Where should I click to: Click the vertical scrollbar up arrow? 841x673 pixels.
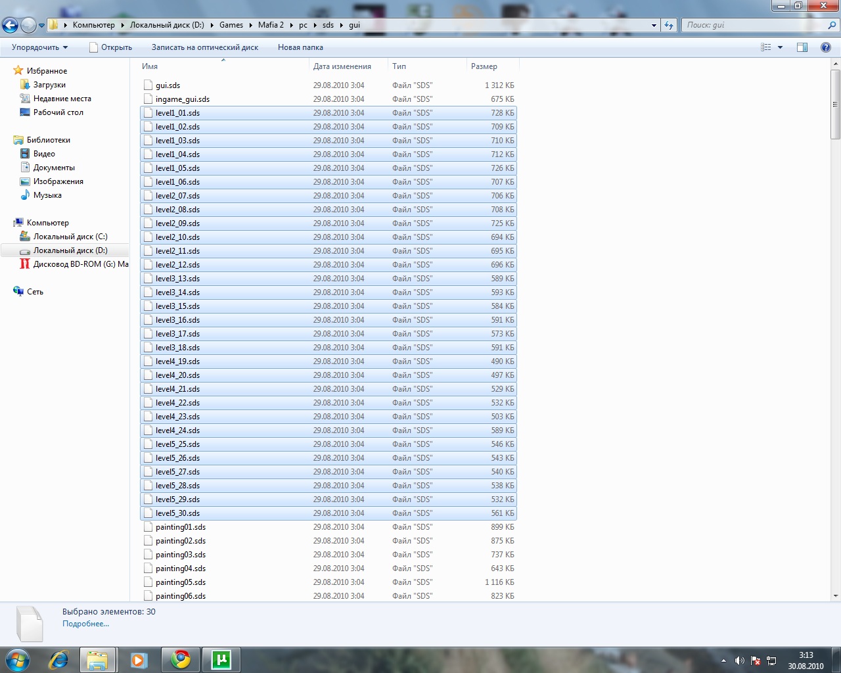click(x=836, y=64)
